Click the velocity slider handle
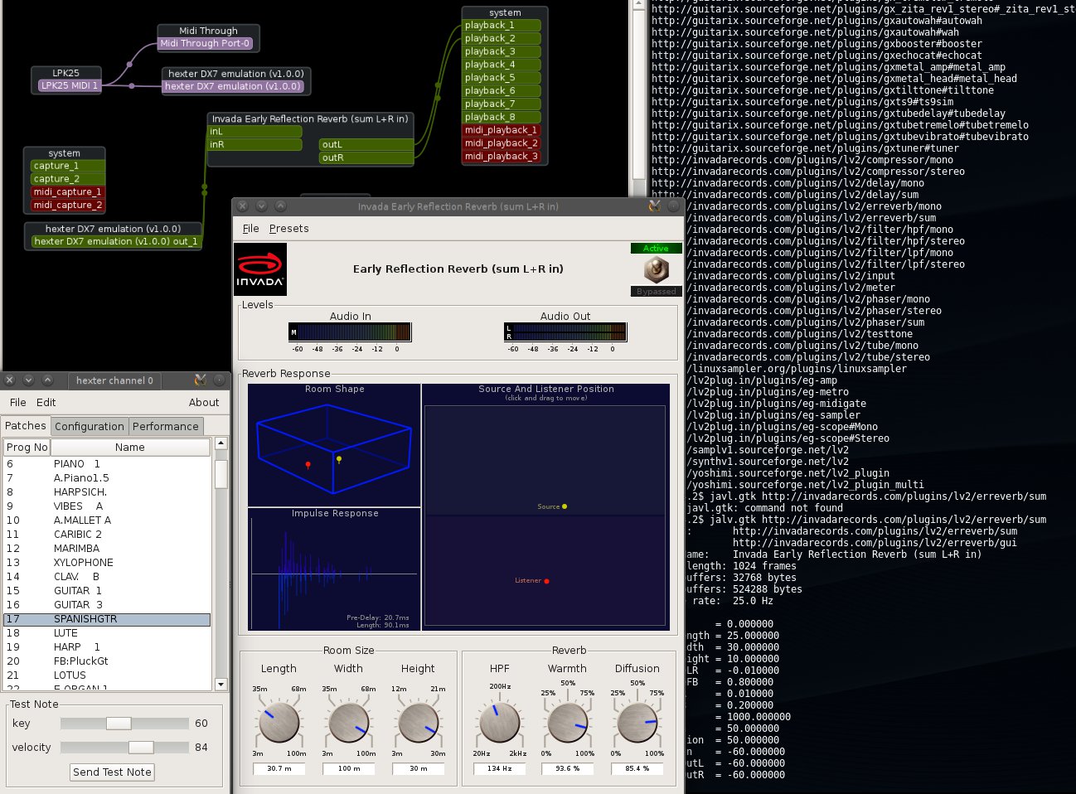This screenshot has height=794, width=1076. pos(141,748)
